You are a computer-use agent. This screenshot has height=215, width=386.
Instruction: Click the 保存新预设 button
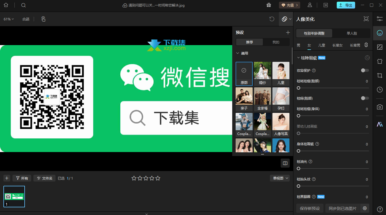pyautogui.click(x=310, y=208)
